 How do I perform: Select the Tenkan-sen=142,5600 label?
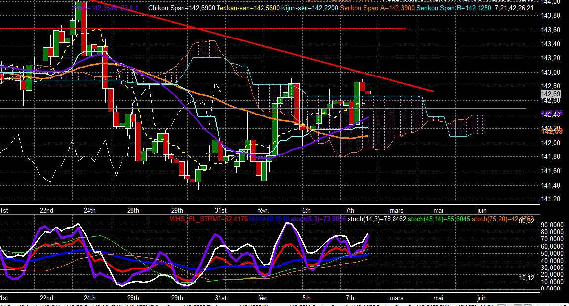[248, 8]
